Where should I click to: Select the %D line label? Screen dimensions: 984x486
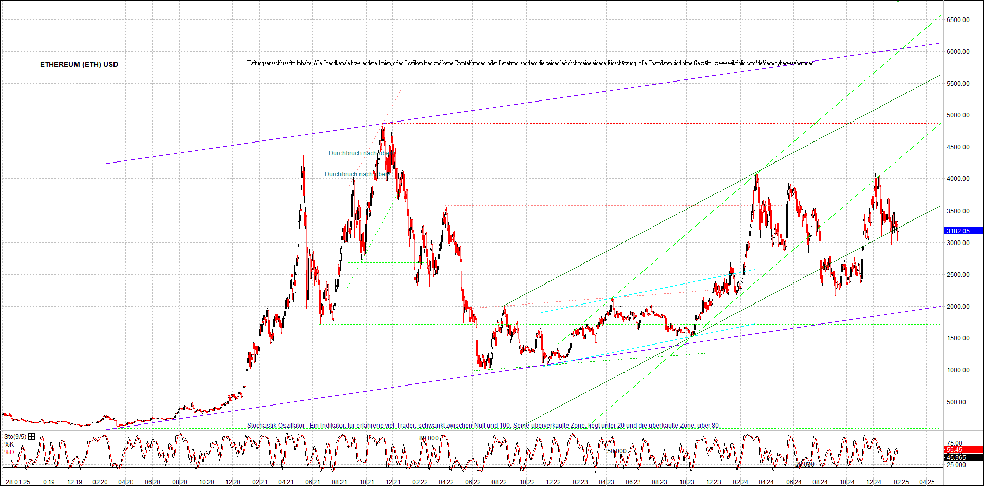(x=9, y=452)
